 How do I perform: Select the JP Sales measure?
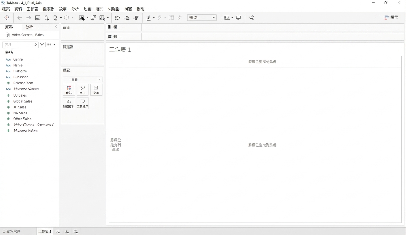pyautogui.click(x=20, y=107)
